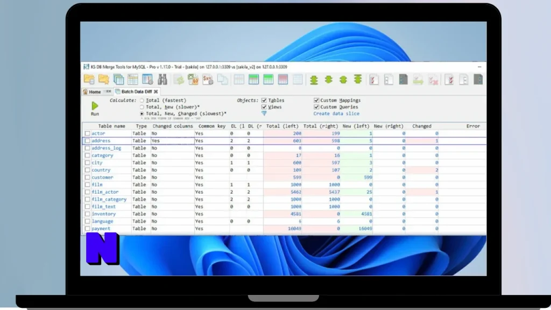Image resolution: width=551 pixels, height=310 pixels.
Task: Click Total (right) value 107 for country
Action: (x=336, y=170)
